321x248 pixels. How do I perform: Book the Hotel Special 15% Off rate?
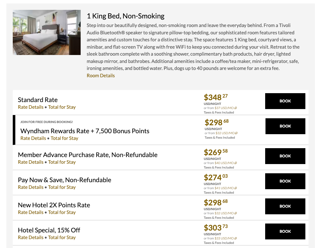tap(285, 231)
